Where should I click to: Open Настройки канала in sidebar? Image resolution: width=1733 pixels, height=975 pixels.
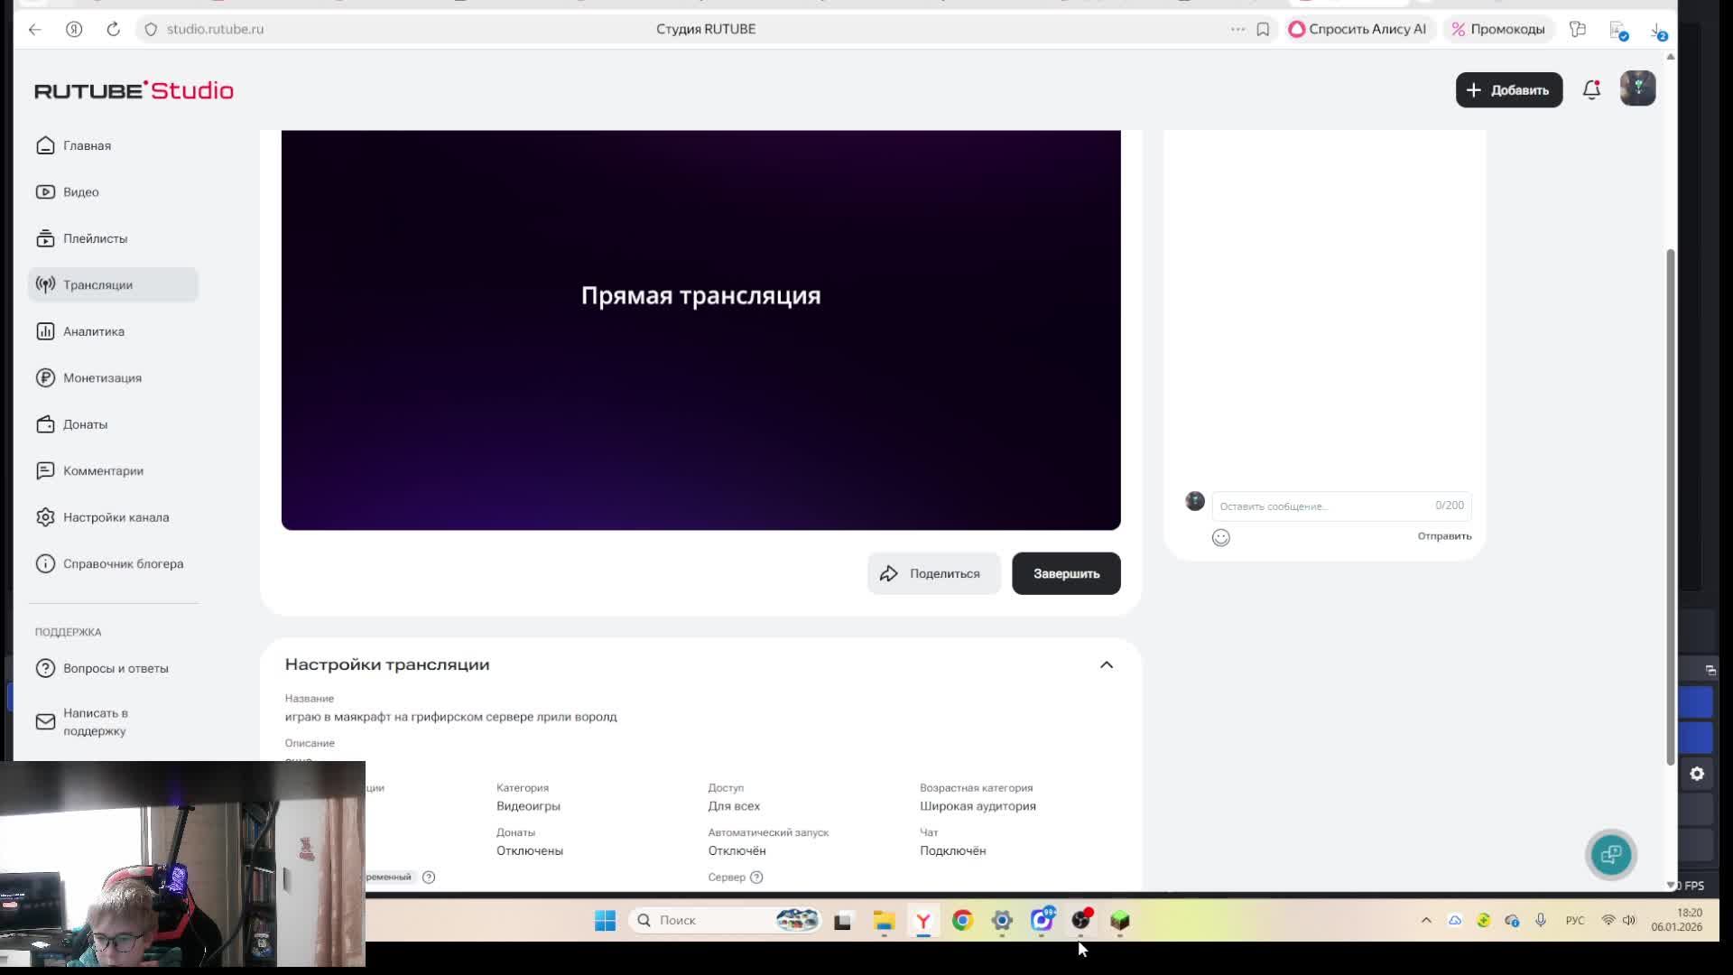point(115,517)
